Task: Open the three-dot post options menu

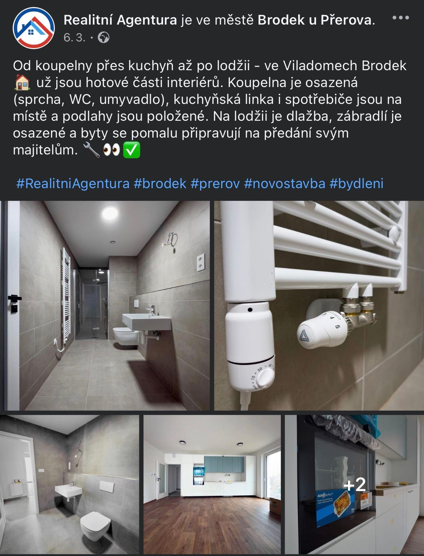Action: tap(400, 18)
